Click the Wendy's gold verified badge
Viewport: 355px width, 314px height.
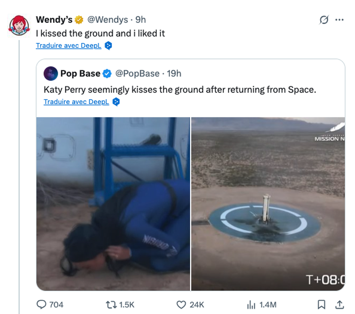click(x=79, y=20)
